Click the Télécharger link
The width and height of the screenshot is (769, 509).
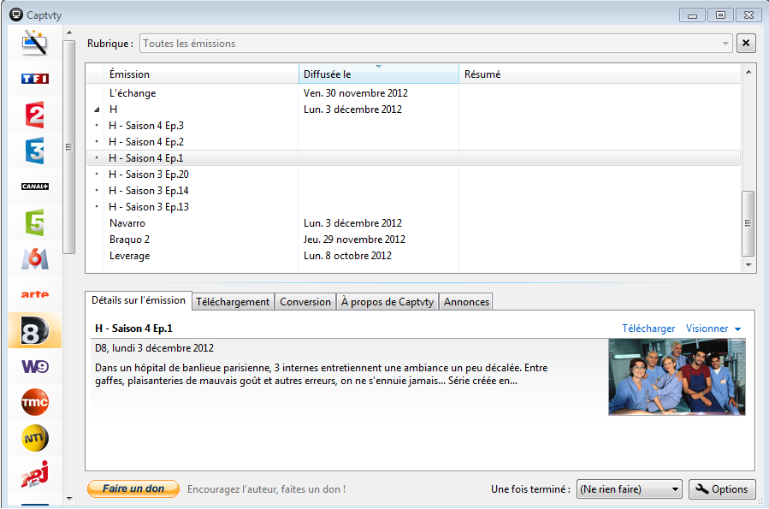tap(648, 328)
